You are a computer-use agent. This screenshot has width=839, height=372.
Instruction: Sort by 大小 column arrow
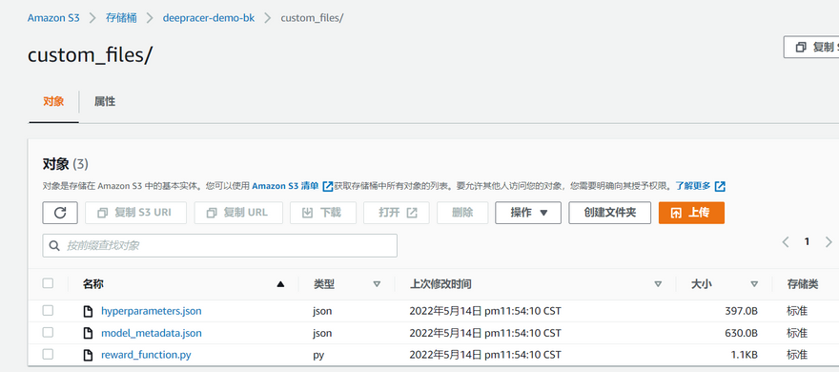click(x=754, y=284)
